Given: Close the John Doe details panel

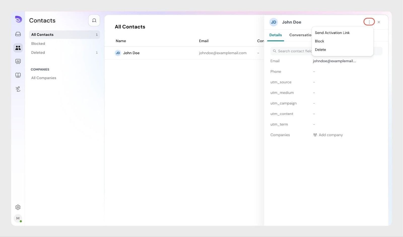Looking at the screenshot, I should (379, 22).
